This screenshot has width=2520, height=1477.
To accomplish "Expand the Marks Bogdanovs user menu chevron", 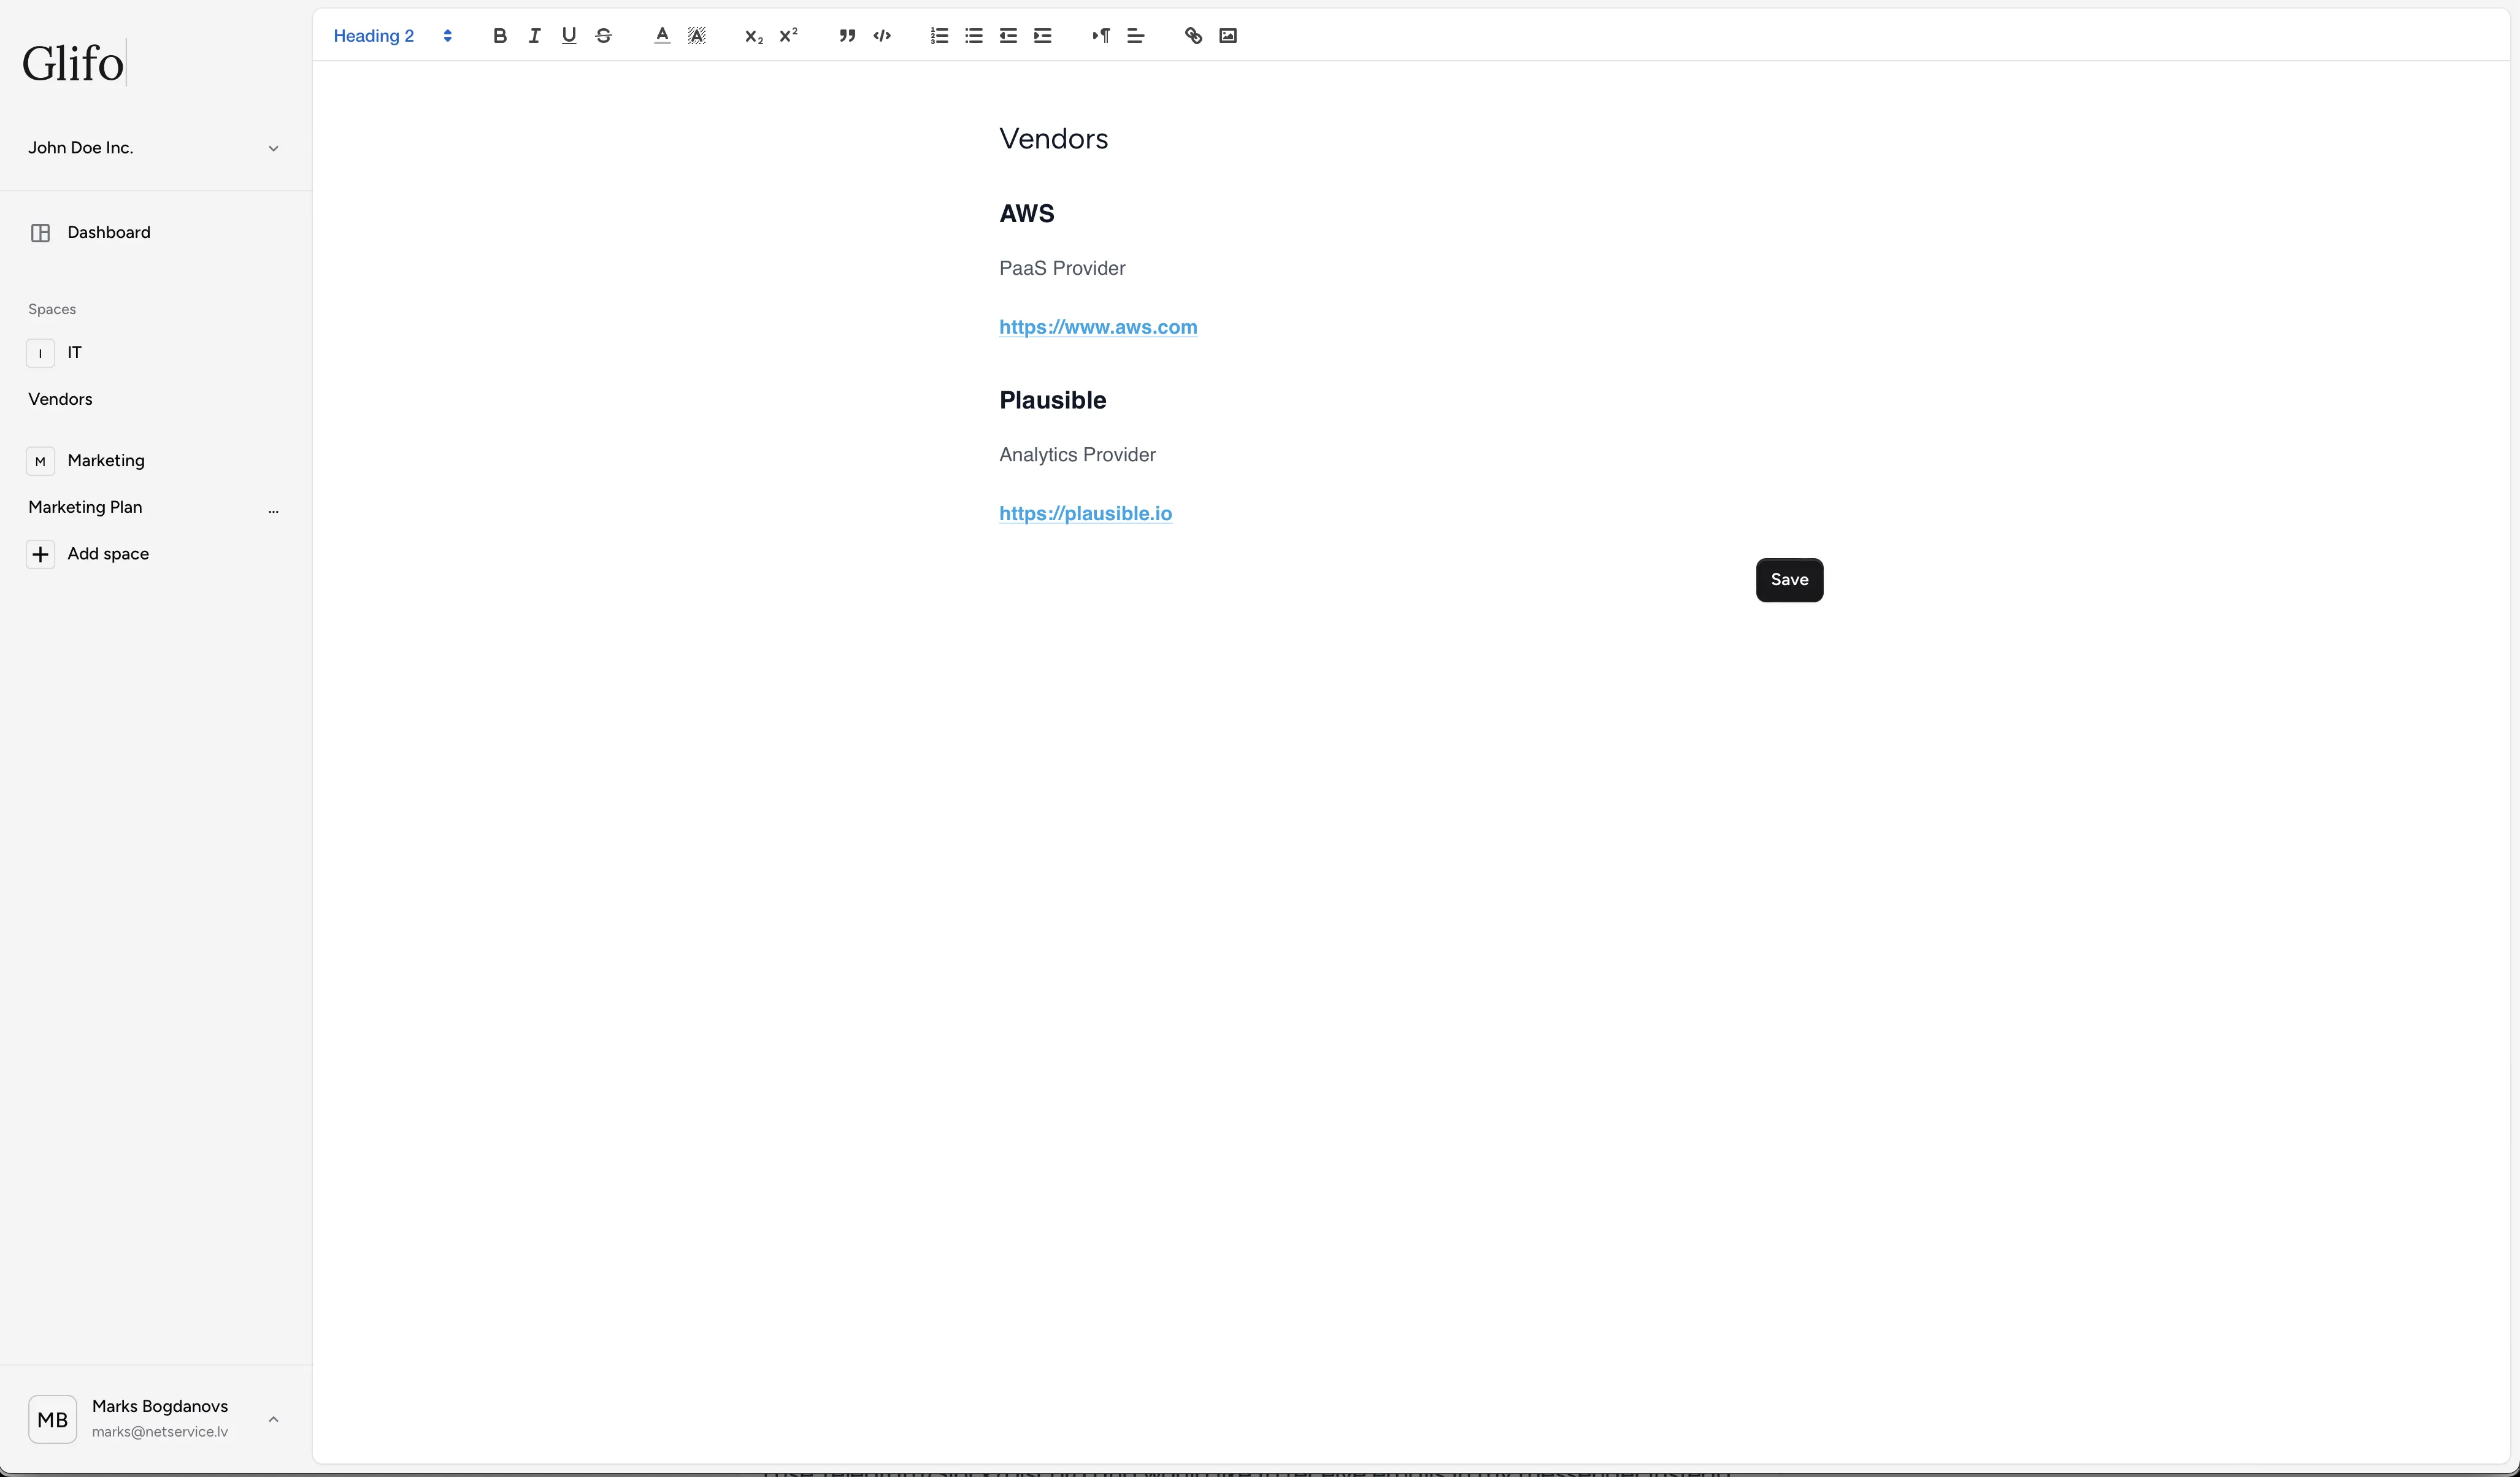I will click(x=273, y=1419).
